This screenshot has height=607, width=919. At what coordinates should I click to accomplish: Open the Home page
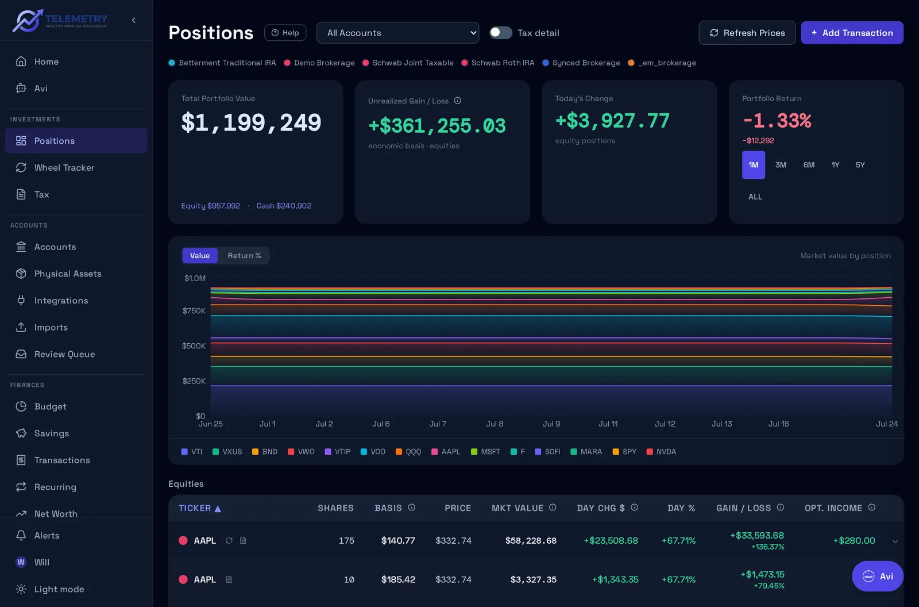(x=76, y=62)
